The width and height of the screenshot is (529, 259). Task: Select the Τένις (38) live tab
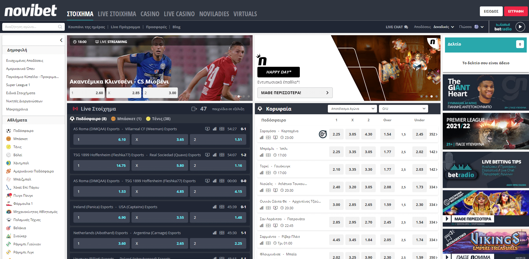click(x=158, y=119)
